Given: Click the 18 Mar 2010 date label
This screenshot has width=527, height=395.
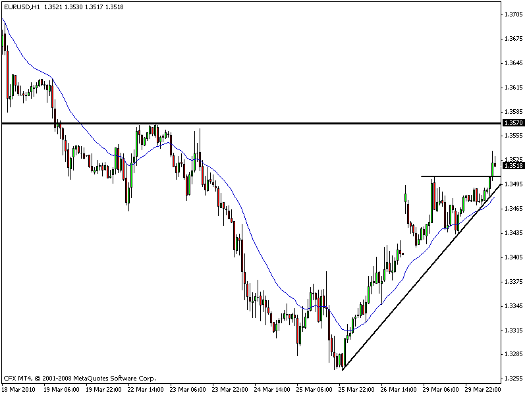Looking at the screenshot, I should point(20,388).
